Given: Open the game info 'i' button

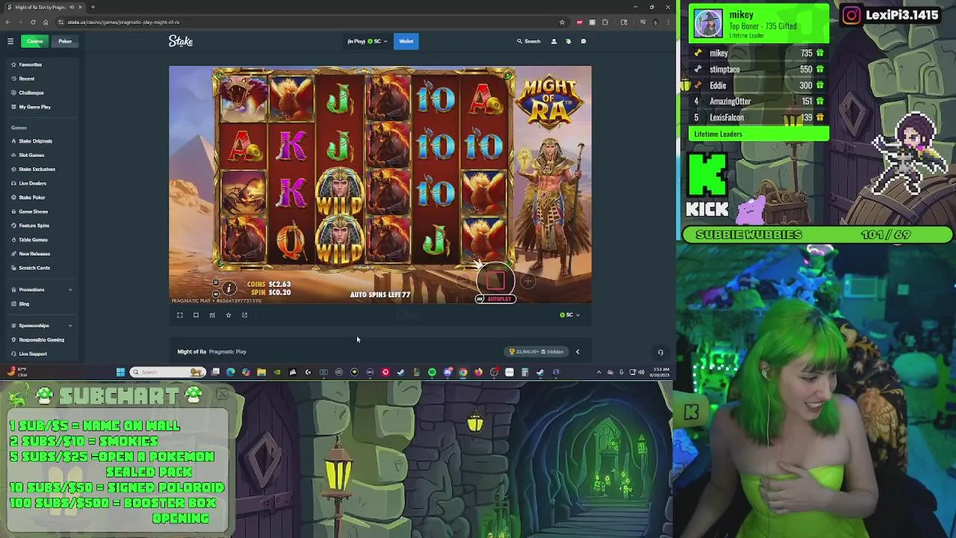Looking at the screenshot, I should (229, 288).
